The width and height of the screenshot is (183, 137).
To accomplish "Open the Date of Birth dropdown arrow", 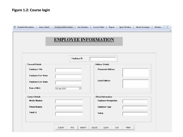I will (x=80, y=88).
